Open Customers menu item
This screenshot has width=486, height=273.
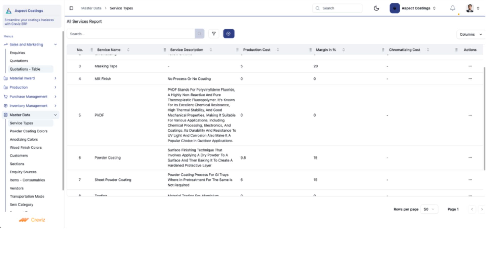pos(19,156)
